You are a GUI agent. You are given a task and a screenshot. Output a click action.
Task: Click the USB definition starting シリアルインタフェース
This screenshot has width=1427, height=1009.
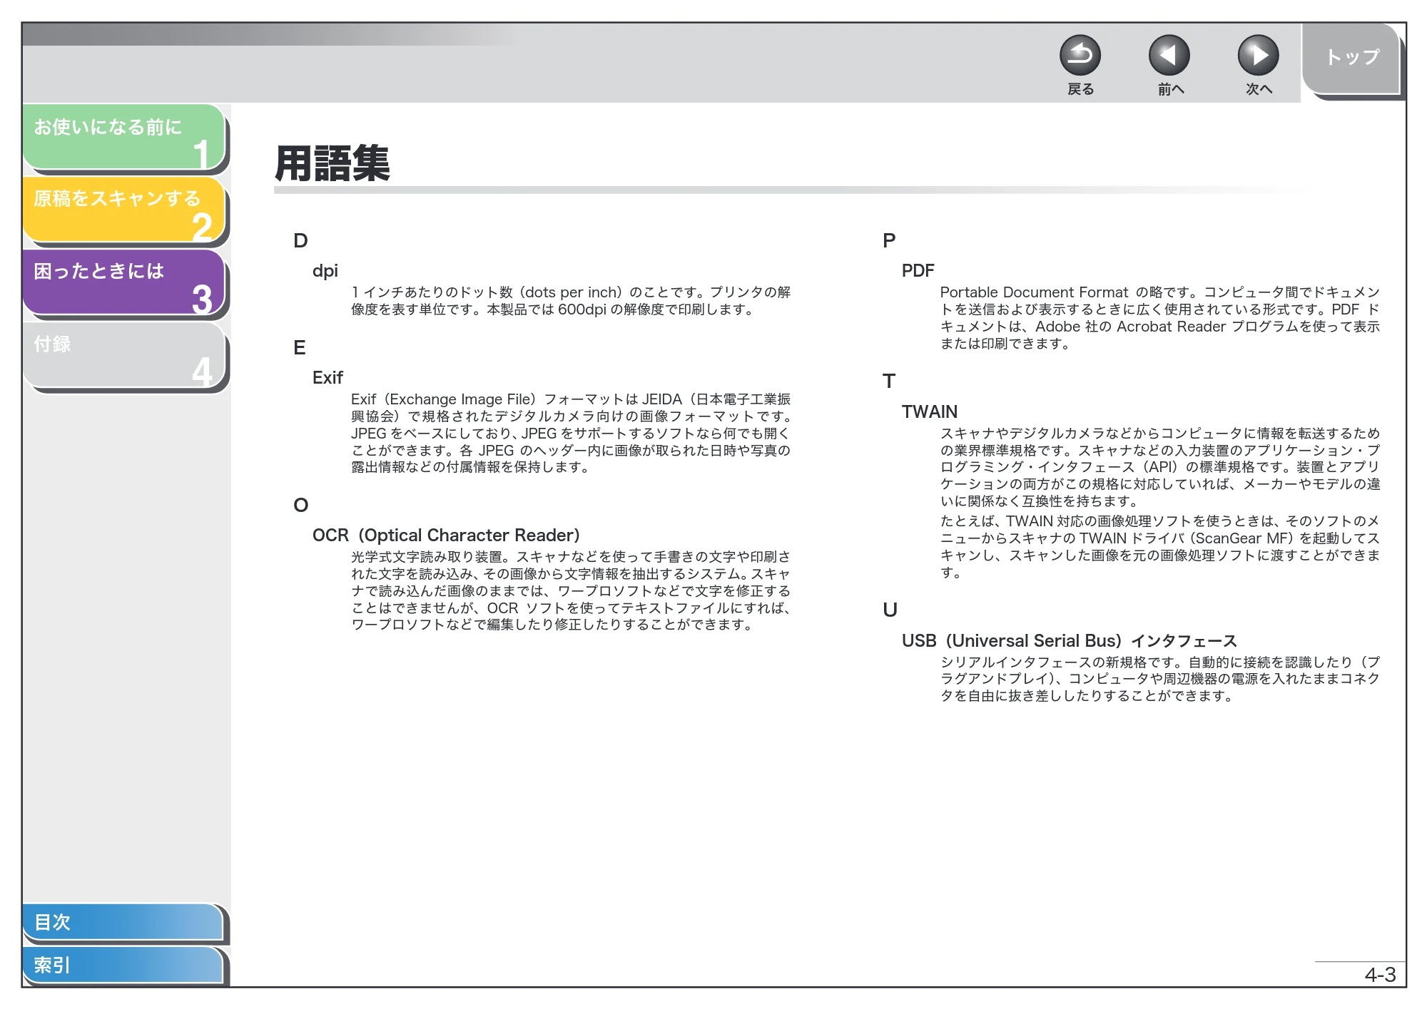(1160, 680)
